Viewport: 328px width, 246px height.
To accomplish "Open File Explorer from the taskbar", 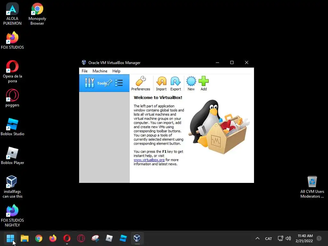I will coord(24,238).
